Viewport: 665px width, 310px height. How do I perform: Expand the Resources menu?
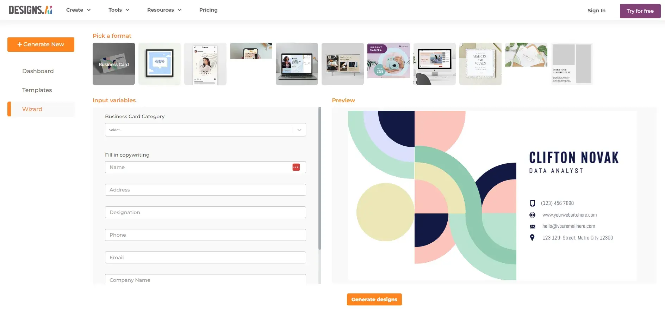[164, 10]
